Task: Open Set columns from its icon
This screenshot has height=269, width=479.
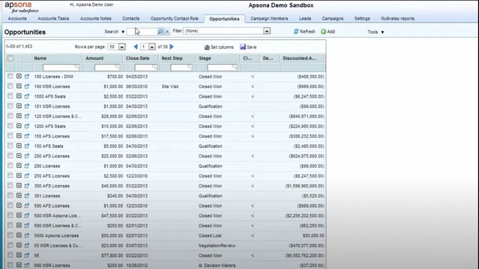Action: (207, 47)
